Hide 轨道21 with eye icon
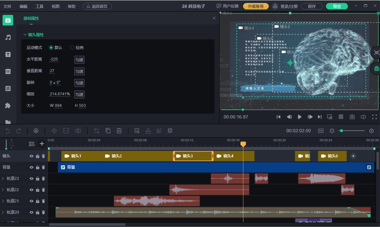Viewport: 380px width, 227px height. [x=32, y=201]
